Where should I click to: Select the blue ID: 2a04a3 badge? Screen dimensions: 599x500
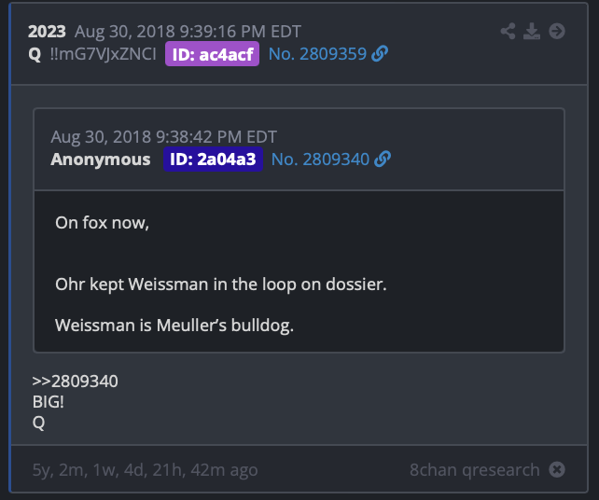[x=213, y=159]
